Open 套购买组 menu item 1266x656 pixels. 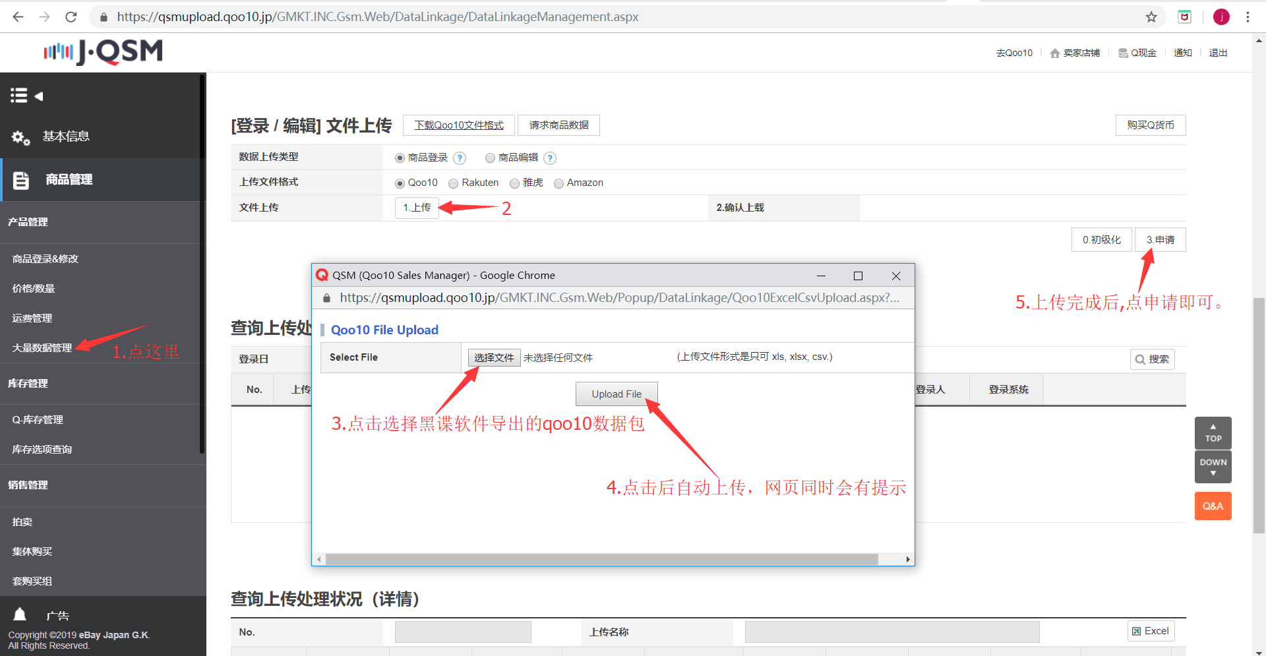(x=32, y=581)
